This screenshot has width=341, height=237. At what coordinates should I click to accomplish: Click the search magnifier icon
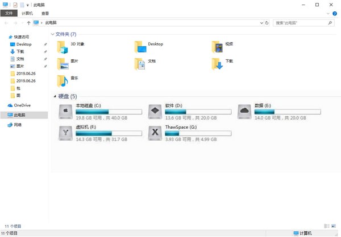tap(330, 23)
